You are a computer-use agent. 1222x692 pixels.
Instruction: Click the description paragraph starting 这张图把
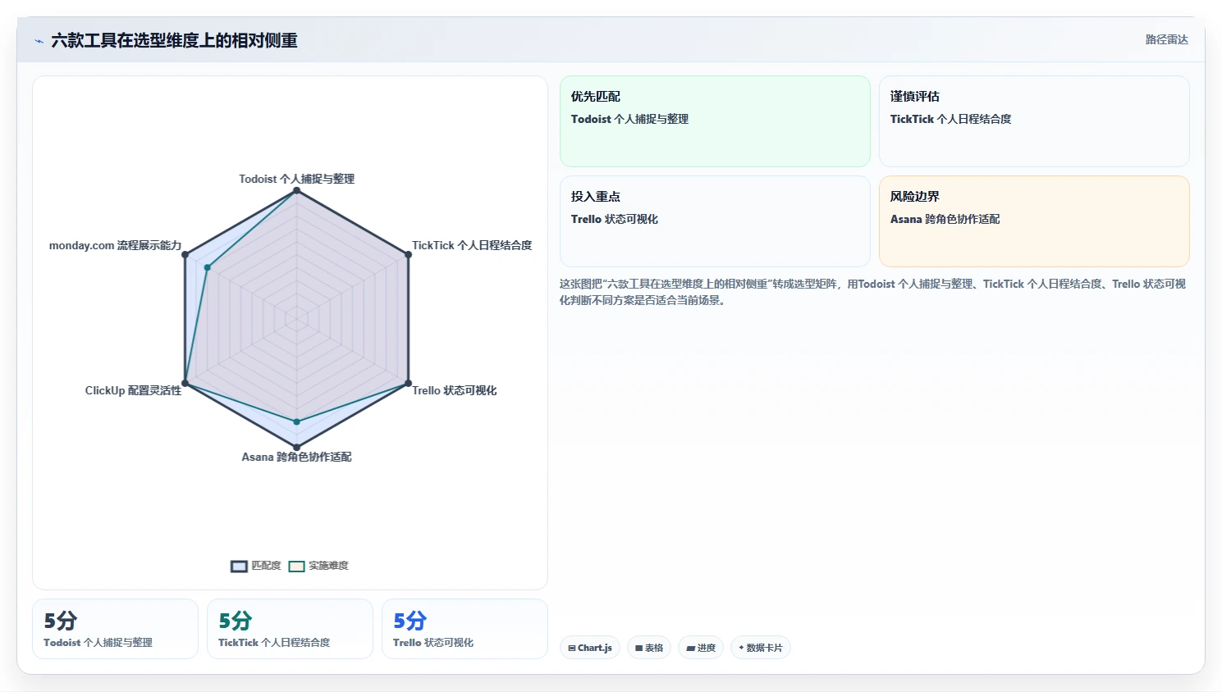[873, 292]
